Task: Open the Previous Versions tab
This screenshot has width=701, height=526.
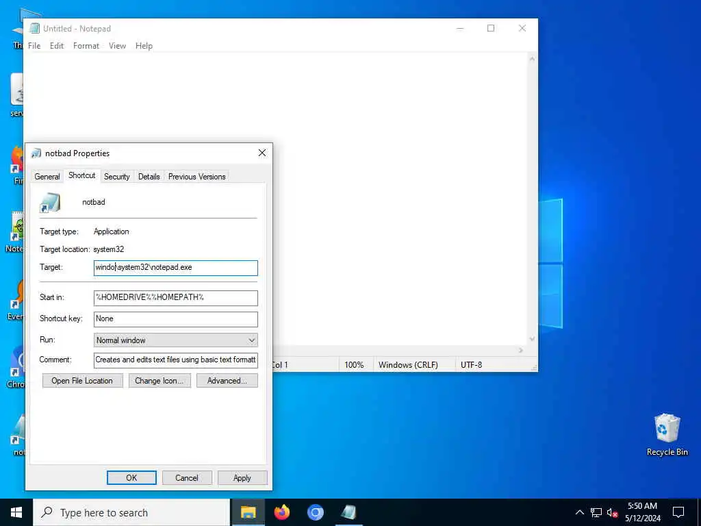Action: [x=196, y=177]
